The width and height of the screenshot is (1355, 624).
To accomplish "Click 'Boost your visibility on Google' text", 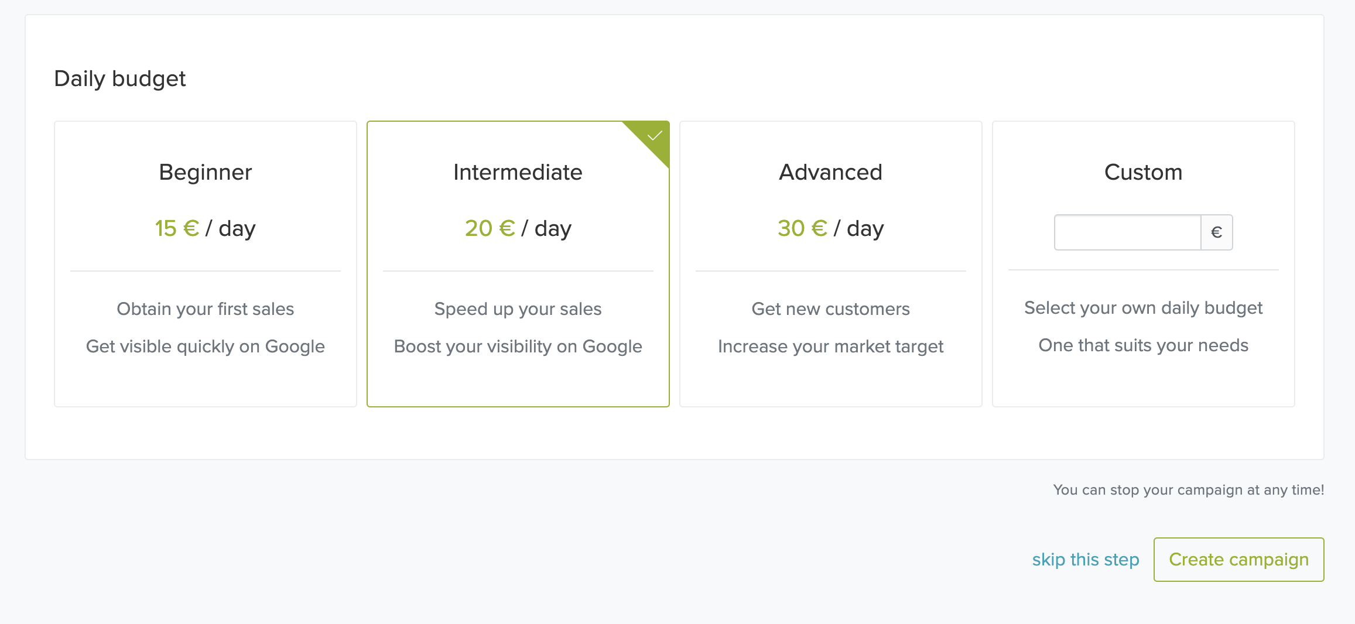I will click(x=518, y=347).
